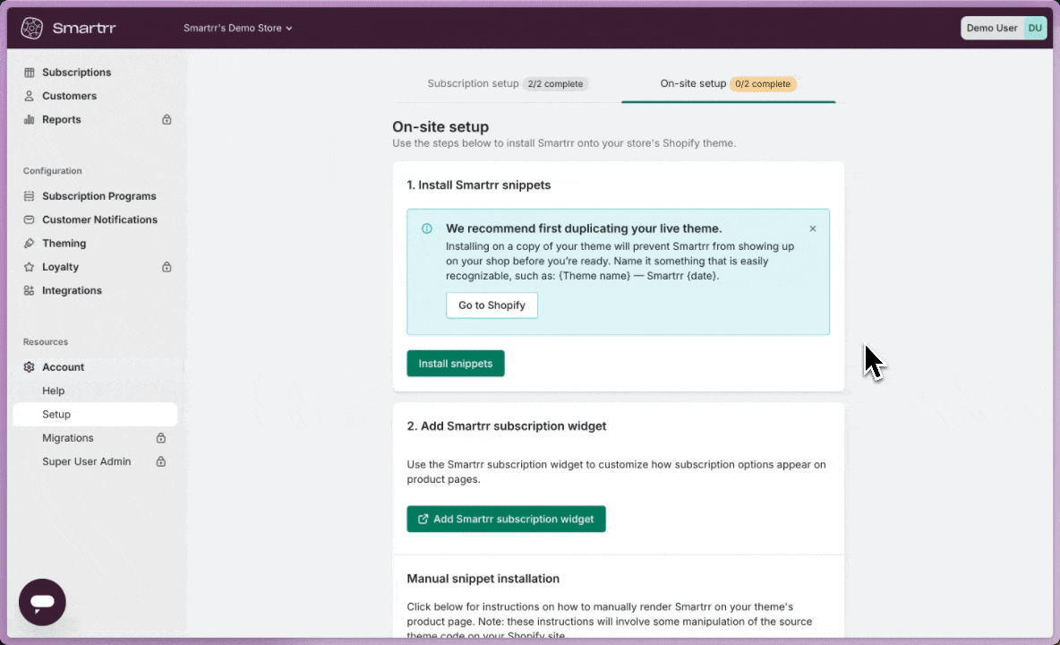Click the Customer Notifications envelope icon
This screenshot has height=645, width=1060.
pos(29,219)
